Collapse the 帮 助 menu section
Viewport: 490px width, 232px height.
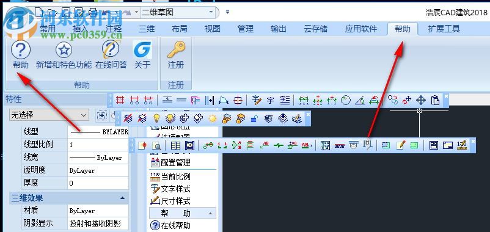click(210, 214)
